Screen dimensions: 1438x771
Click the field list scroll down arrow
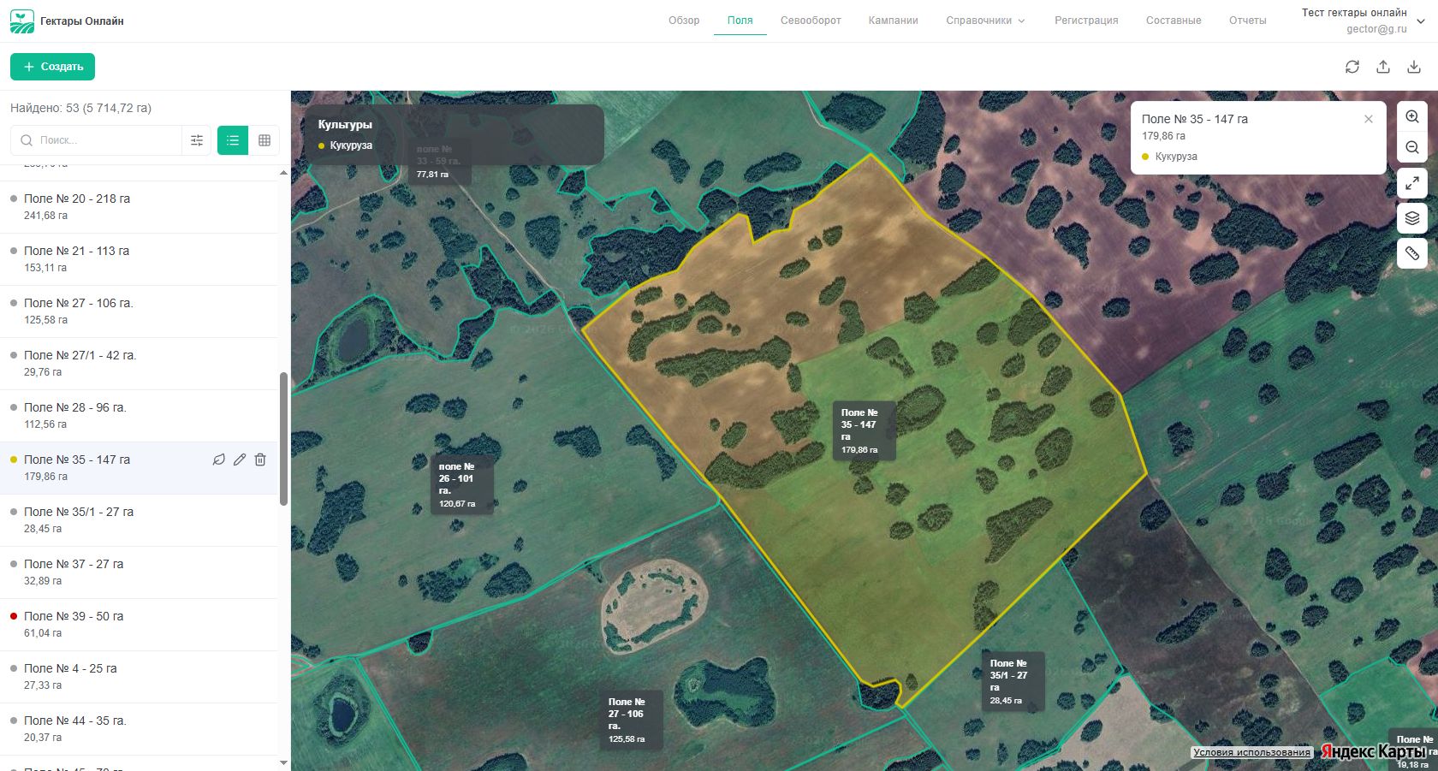coord(283,762)
